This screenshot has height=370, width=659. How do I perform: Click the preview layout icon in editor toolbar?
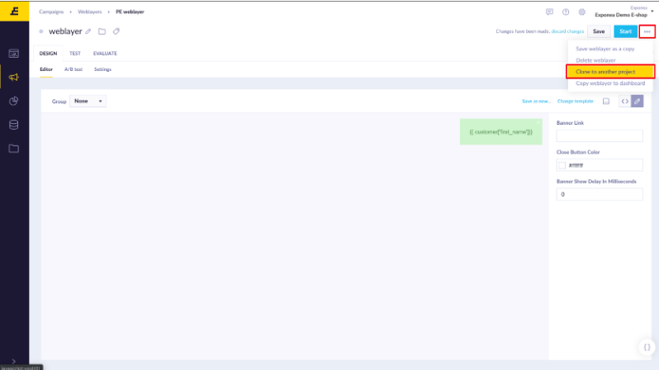(606, 102)
